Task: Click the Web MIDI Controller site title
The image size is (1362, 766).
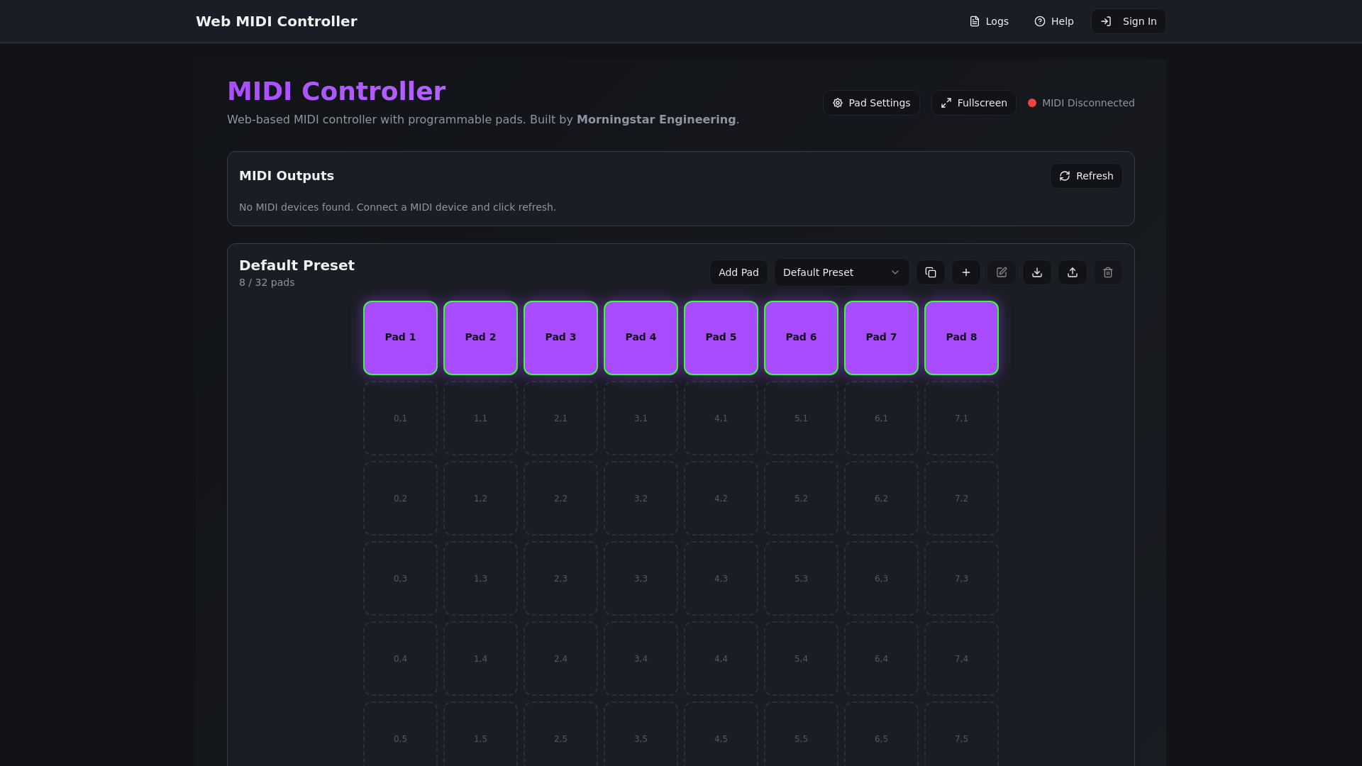Action: click(277, 21)
